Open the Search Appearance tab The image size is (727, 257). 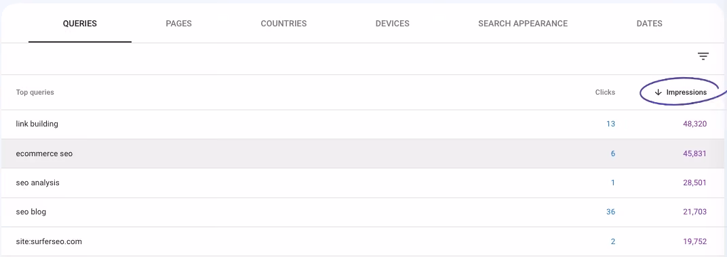click(x=522, y=24)
